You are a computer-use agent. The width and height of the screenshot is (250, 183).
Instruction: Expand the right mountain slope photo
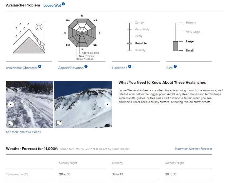click(x=59, y=123)
